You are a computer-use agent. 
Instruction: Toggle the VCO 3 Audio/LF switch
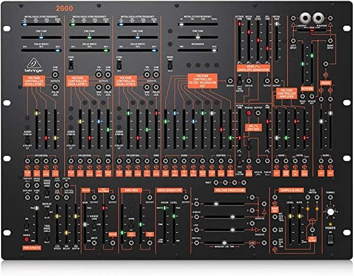[x=119, y=141]
